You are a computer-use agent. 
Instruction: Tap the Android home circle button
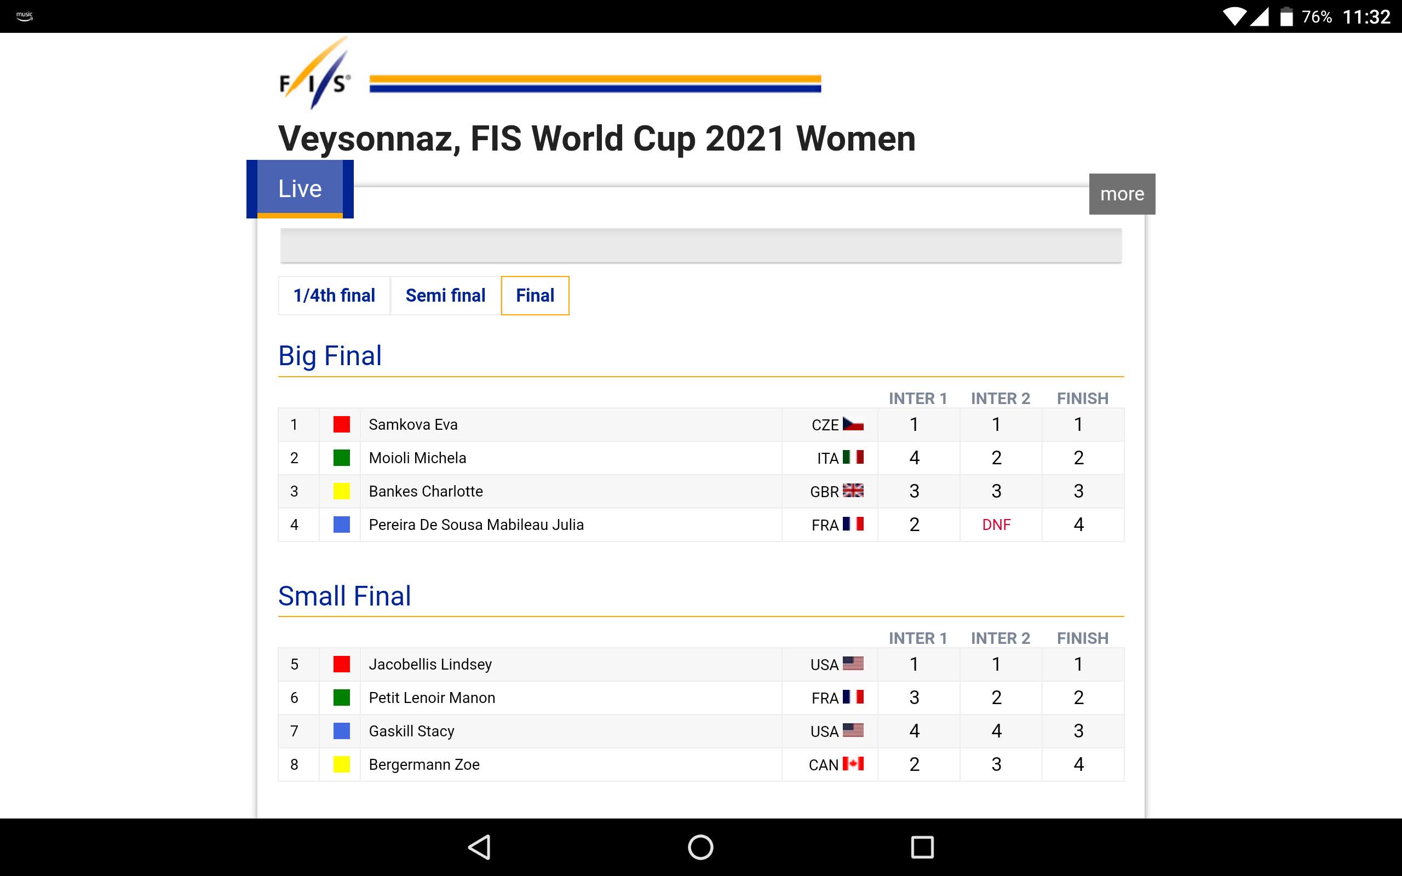[700, 847]
